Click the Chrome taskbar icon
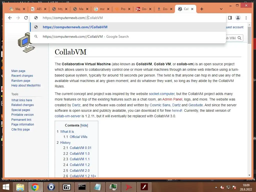The image size is (256, 192). (35, 187)
